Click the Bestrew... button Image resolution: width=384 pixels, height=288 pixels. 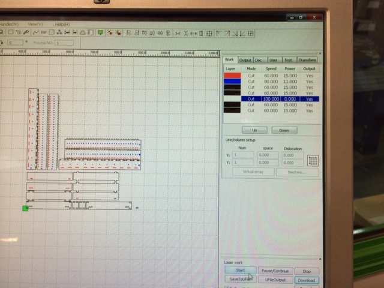point(297,172)
